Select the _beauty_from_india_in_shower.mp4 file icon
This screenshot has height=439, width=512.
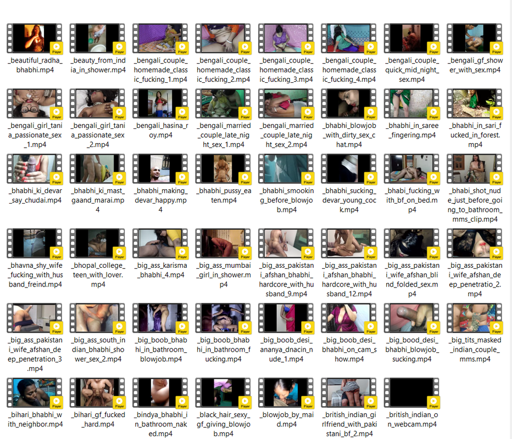[x=98, y=38]
